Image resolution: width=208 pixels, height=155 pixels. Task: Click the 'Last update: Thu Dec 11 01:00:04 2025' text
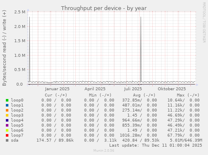click(156, 145)
